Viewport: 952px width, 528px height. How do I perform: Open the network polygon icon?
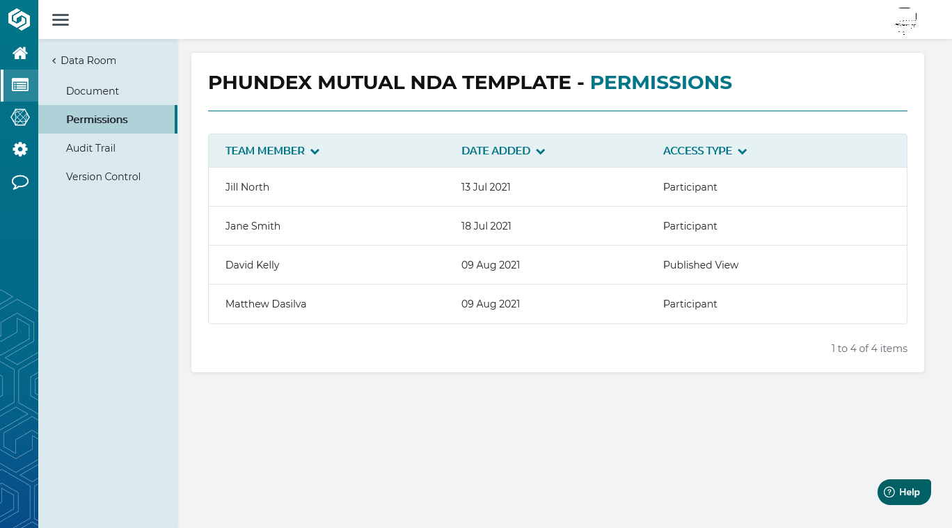pyautogui.click(x=19, y=118)
